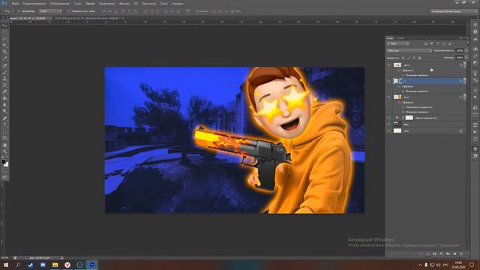Select the Dodge tool
The image size is (480, 270).
4,111
